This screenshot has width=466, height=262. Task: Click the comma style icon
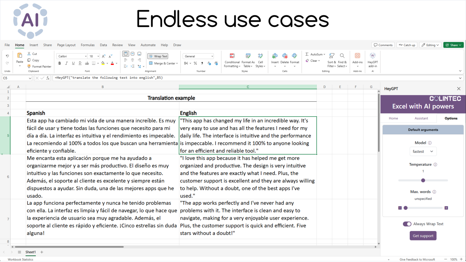pyautogui.click(x=202, y=63)
